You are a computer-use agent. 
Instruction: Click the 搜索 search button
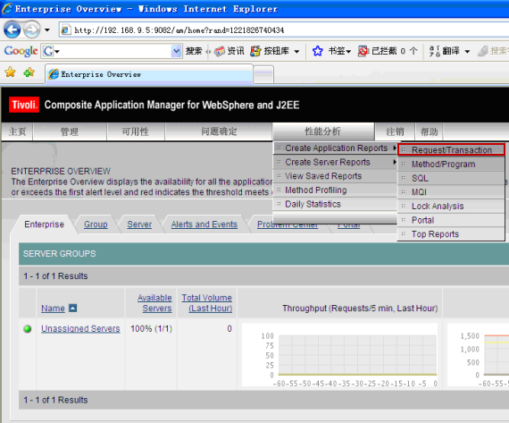[x=194, y=51]
